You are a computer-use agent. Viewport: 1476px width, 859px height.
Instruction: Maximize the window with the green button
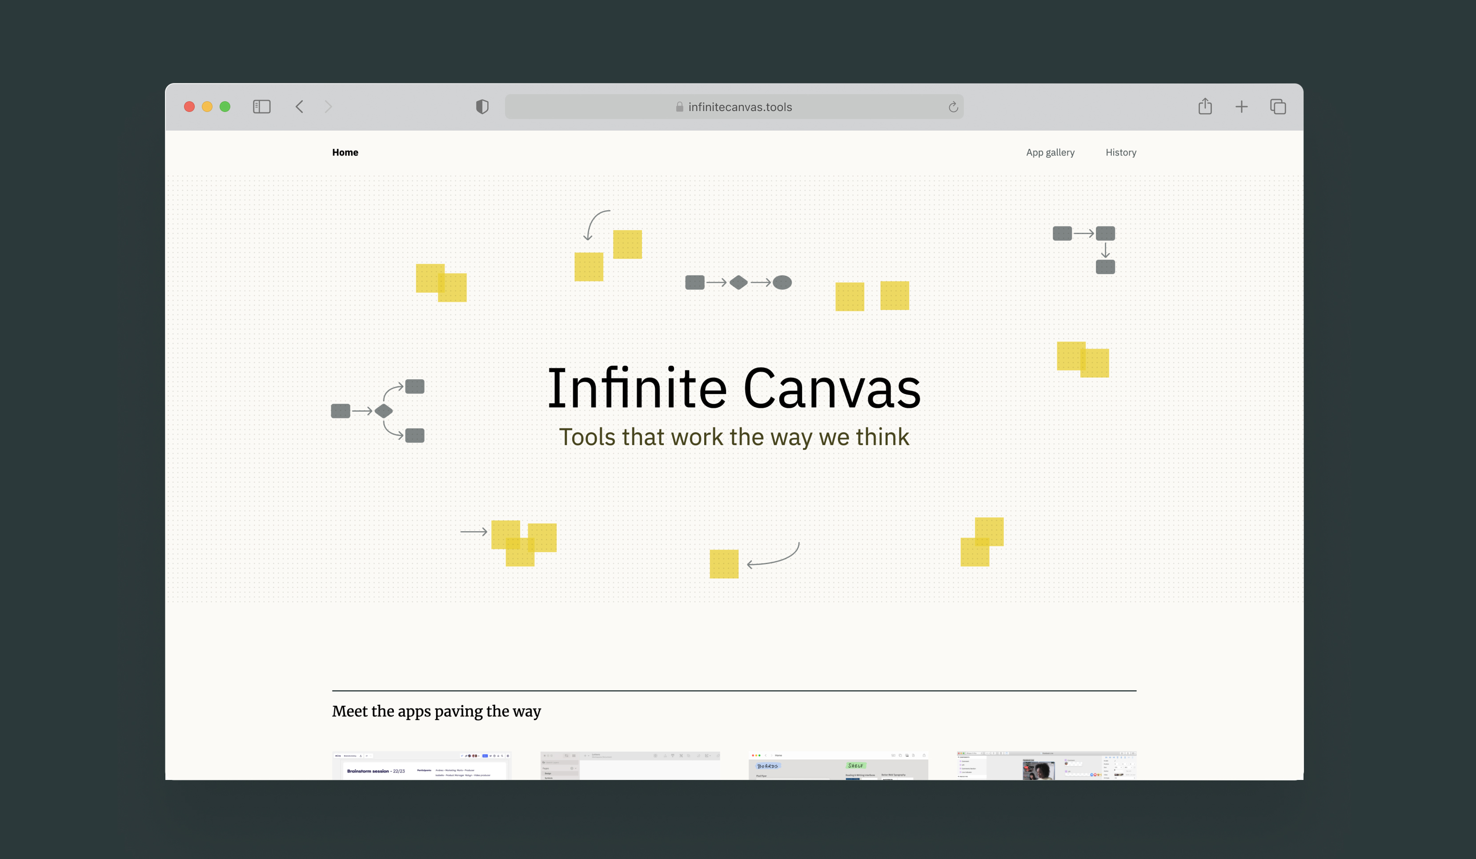pyautogui.click(x=225, y=107)
